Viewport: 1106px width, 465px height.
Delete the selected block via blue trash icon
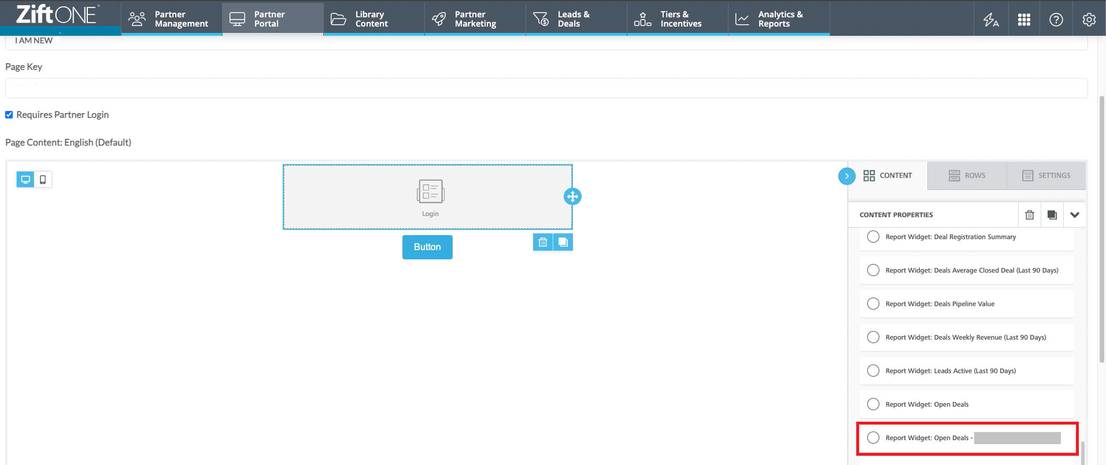542,242
